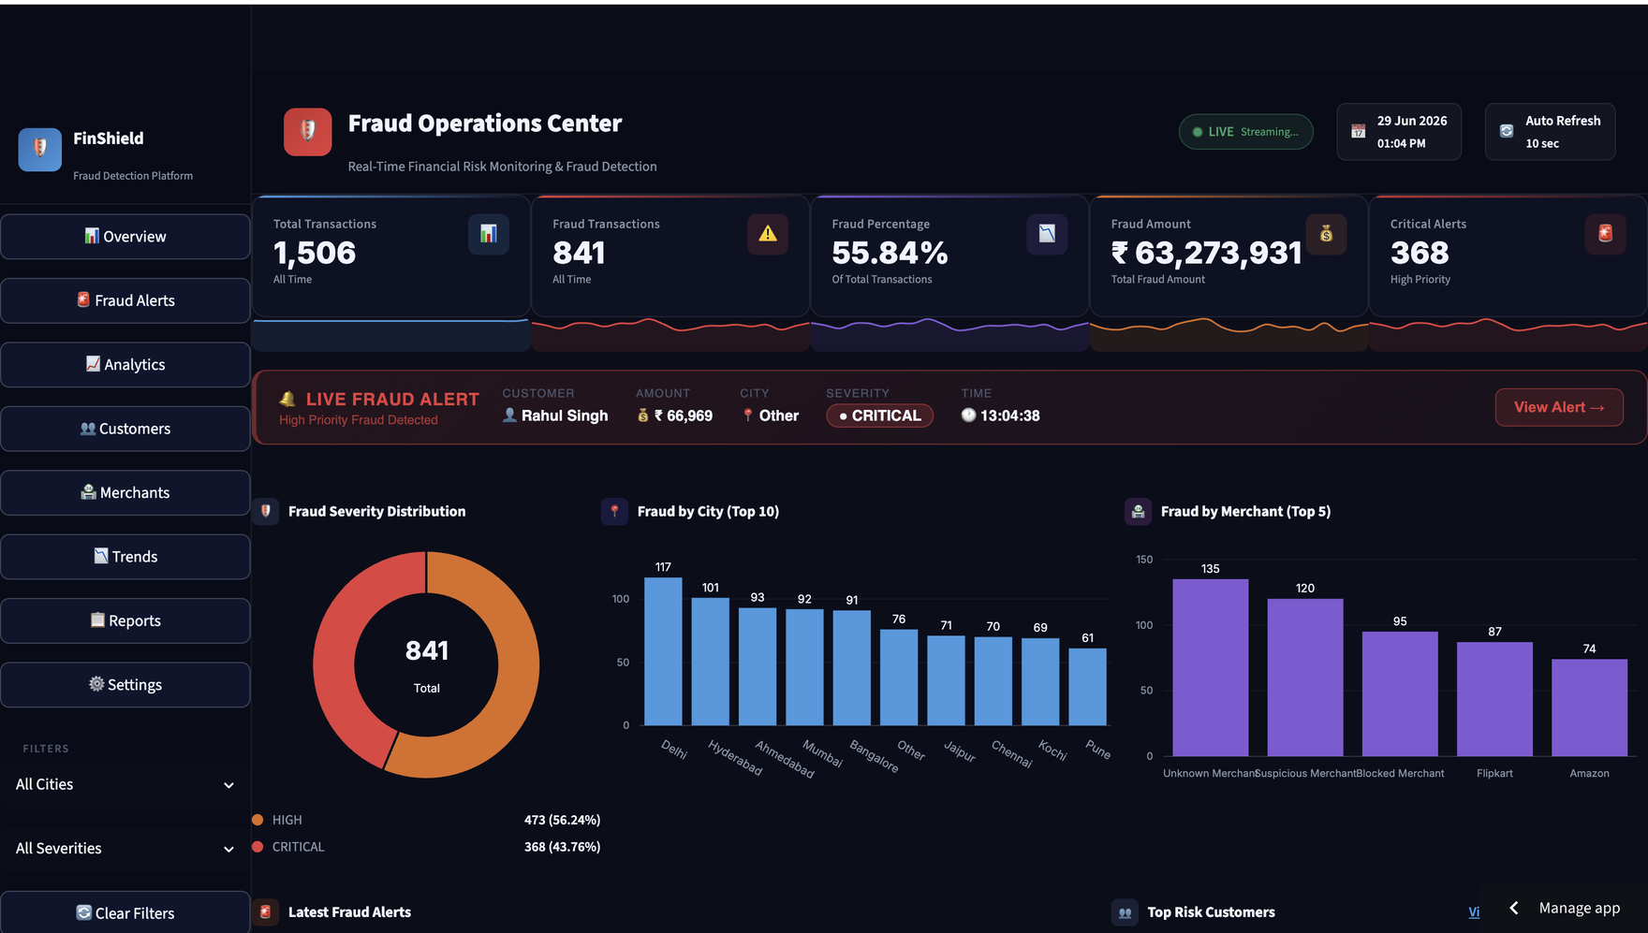The width and height of the screenshot is (1648, 933).
Task: Expand the All Cities filter dropdown
Action: click(x=125, y=785)
